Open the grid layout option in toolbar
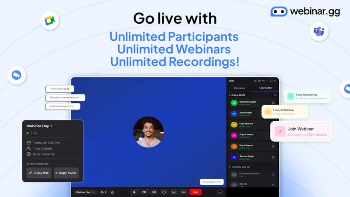The width and height of the screenshot is (350, 197). pos(174,192)
